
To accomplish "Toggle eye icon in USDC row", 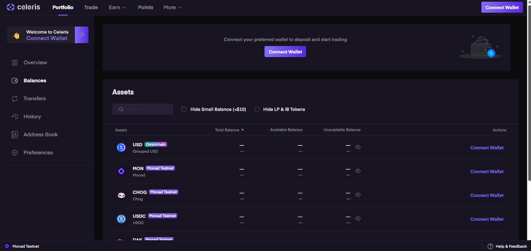I will click(358, 218).
